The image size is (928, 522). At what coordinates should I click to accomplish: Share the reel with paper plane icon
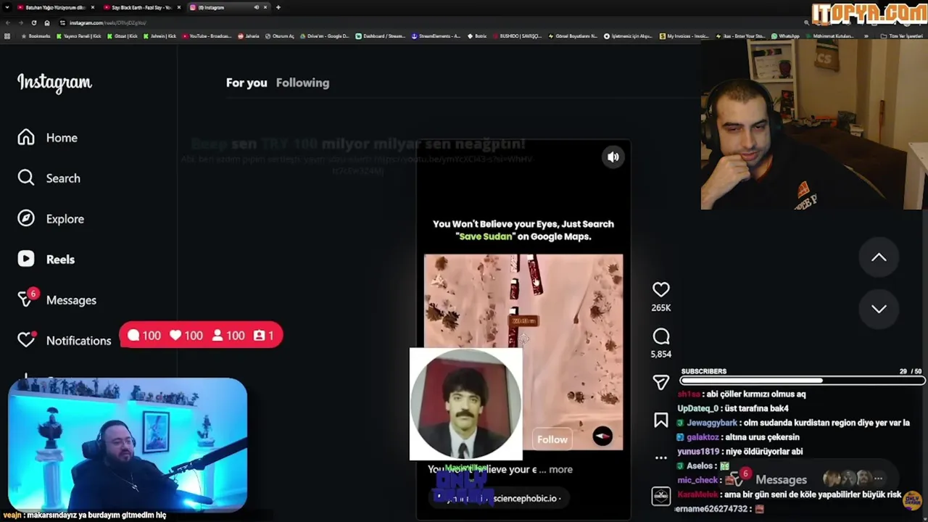point(660,382)
